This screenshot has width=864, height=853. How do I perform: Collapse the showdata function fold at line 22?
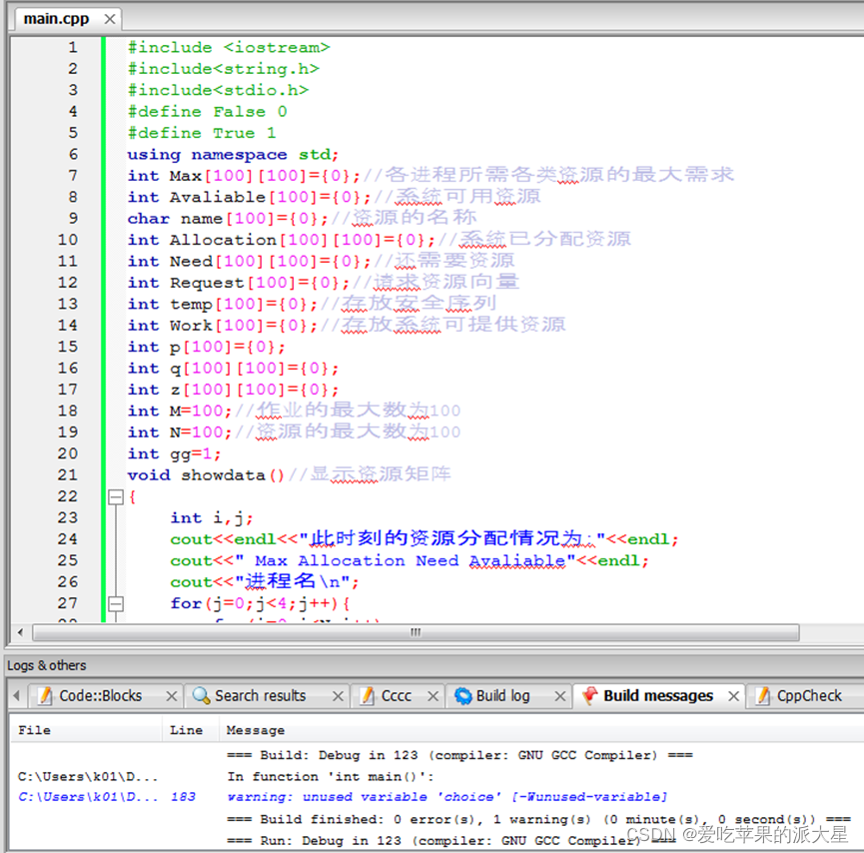[x=116, y=497]
